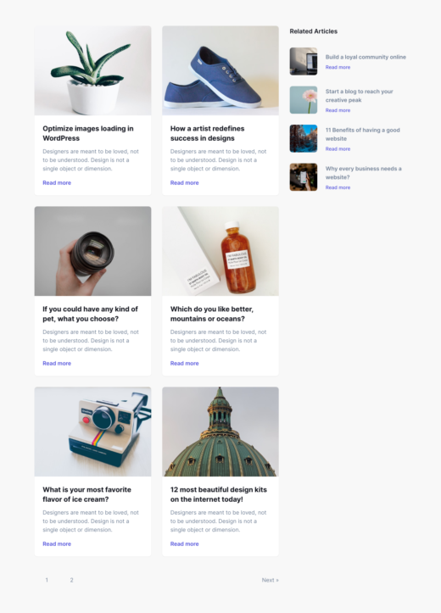Open title 'What is your most favorite flavor'
The image size is (441, 613).
[87, 494]
